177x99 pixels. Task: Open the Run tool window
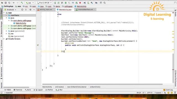[x=59, y=90]
